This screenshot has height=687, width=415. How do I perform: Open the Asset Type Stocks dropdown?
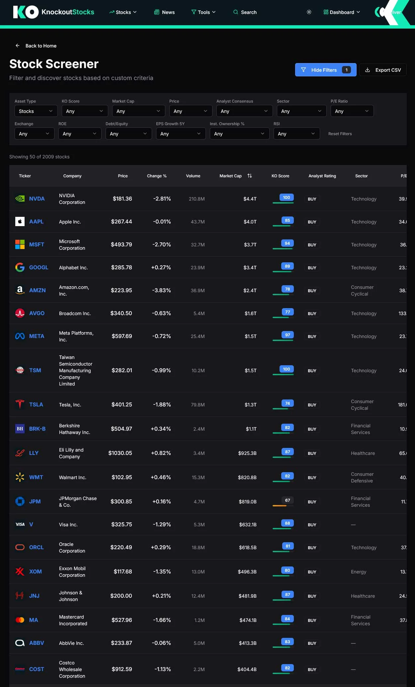click(x=36, y=111)
